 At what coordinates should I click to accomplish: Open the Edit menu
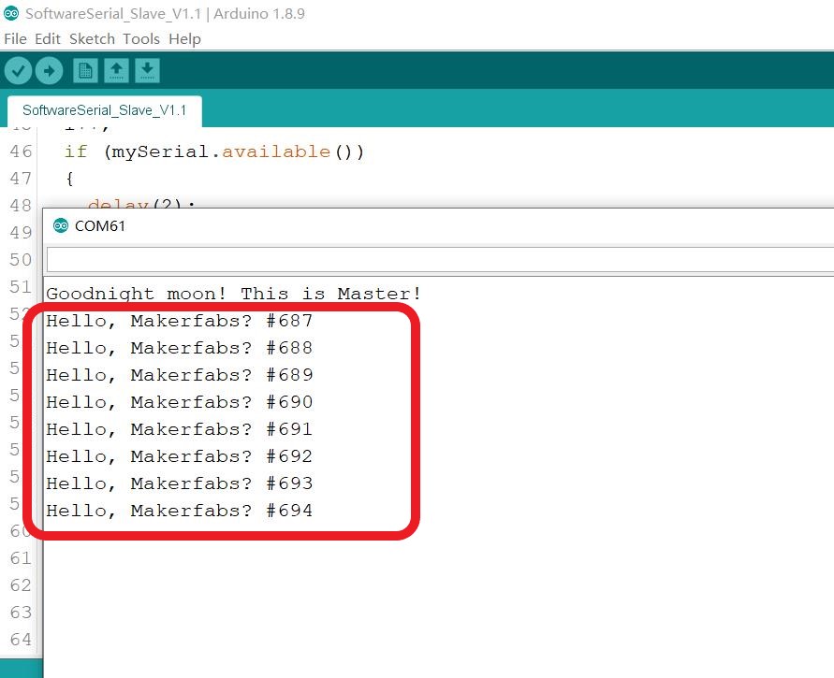48,38
